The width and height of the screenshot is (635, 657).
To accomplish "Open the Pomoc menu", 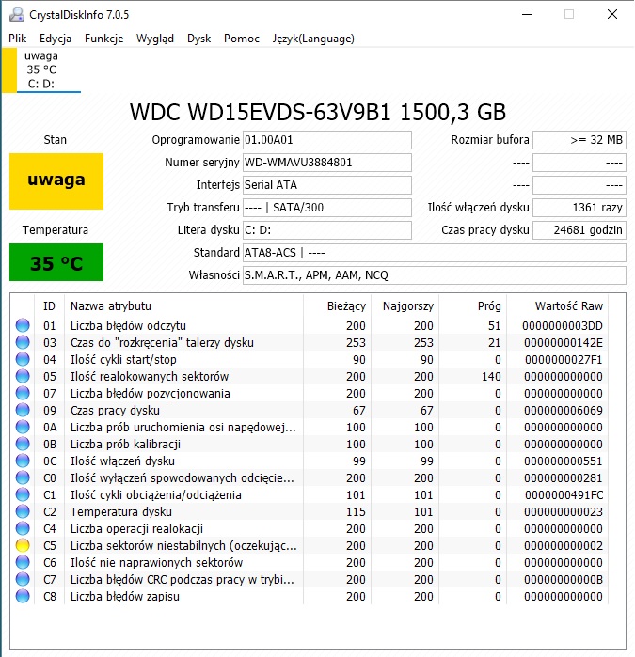I will [x=242, y=39].
